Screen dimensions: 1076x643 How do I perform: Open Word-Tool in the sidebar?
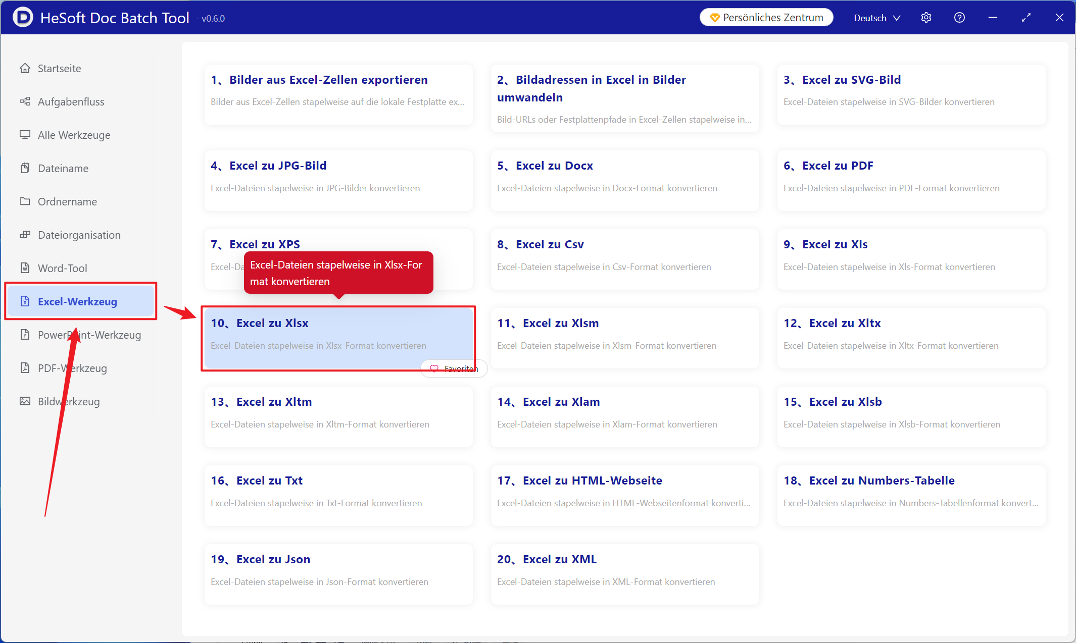pos(81,268)
